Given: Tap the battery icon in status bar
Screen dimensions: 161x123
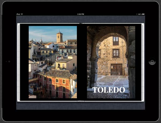Looking at the screenshot, I should pyautogui.click(x=144, y=14).
